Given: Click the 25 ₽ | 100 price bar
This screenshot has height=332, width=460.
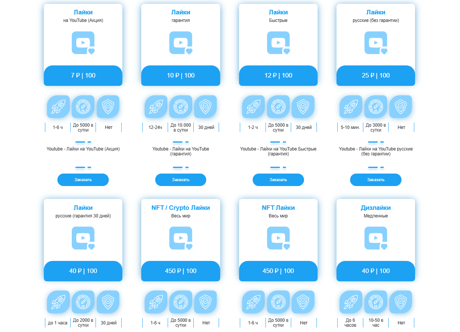Looking at the screenshot, I should pos(376,76).
